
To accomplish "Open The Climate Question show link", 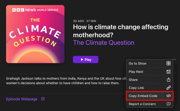I will 103,43.
